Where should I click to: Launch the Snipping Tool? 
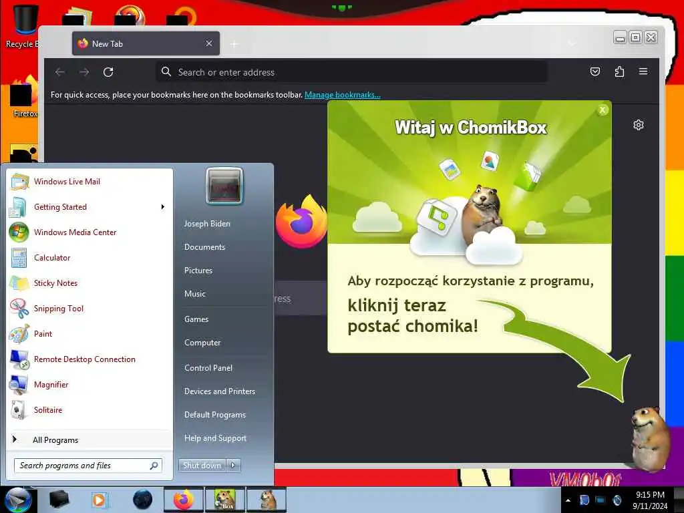coord(59,309)
